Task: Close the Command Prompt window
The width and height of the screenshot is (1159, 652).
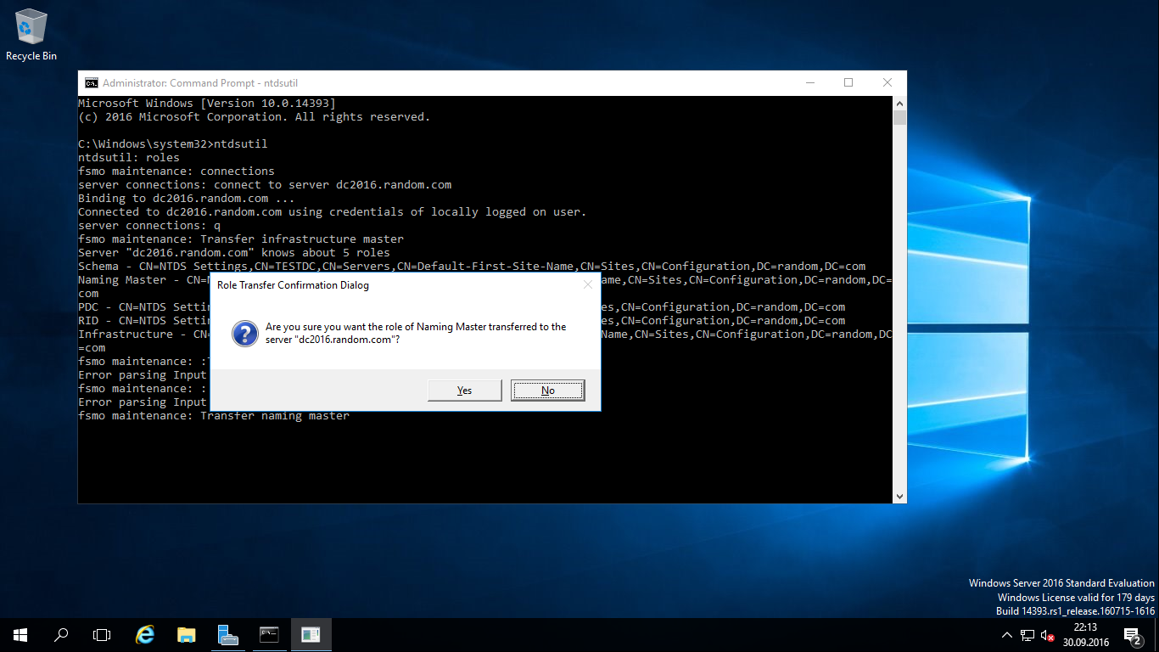Action: pos(887,83)
